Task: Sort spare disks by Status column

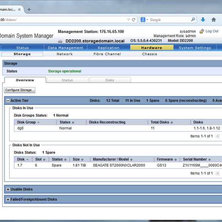Action: pos(59,159)
